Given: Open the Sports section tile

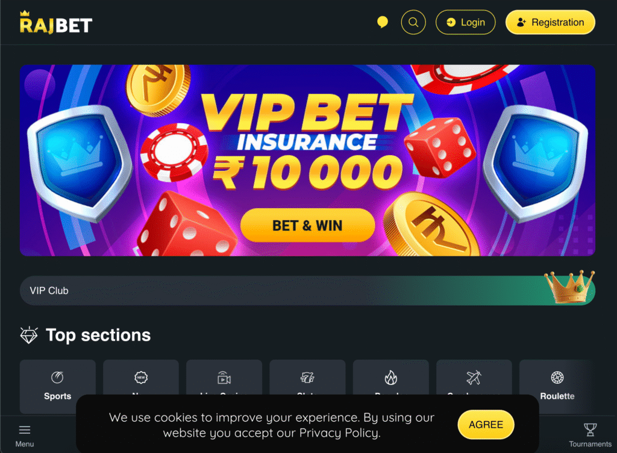Looking at the screenshot, I should coord(57,386).
